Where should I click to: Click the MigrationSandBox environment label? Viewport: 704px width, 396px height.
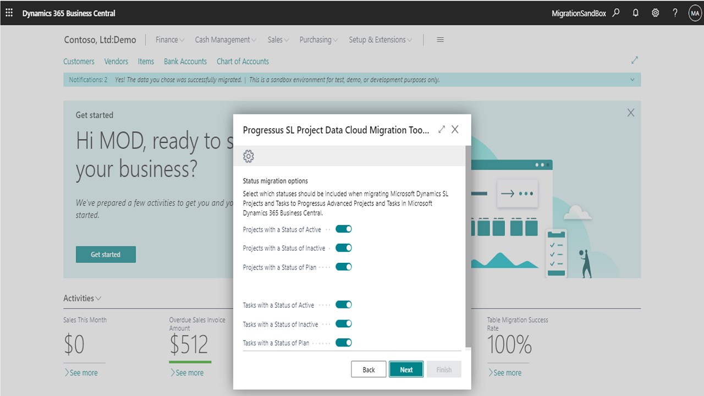click(x=579, y=13)
